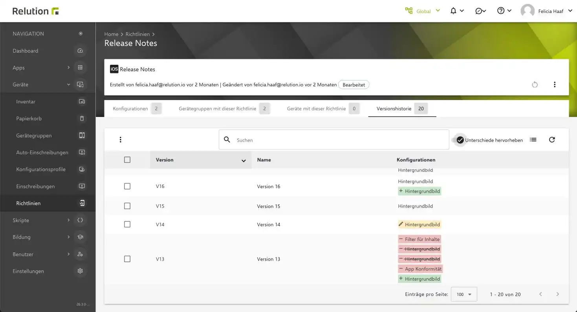Expand the Apps navigation chevron
The width and height of the screenshot is (577, 312).
tap(68, 68)
